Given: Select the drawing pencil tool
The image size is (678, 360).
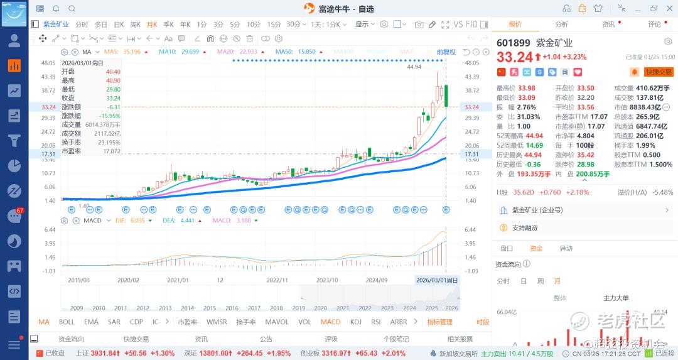Looking at the screenshot, I should pyautogui.click(x=432, y=25).
